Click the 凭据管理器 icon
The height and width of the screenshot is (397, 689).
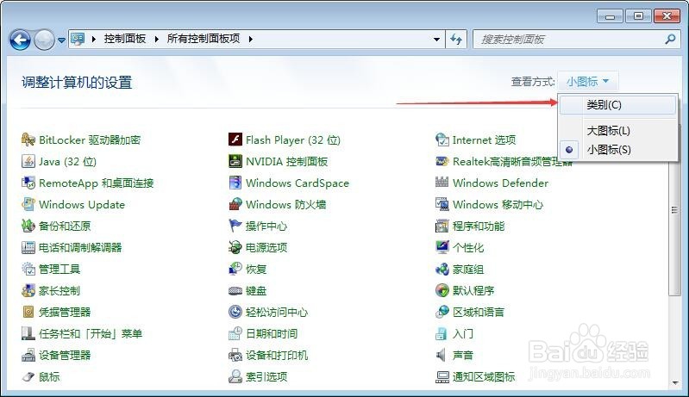pos(28,312)
